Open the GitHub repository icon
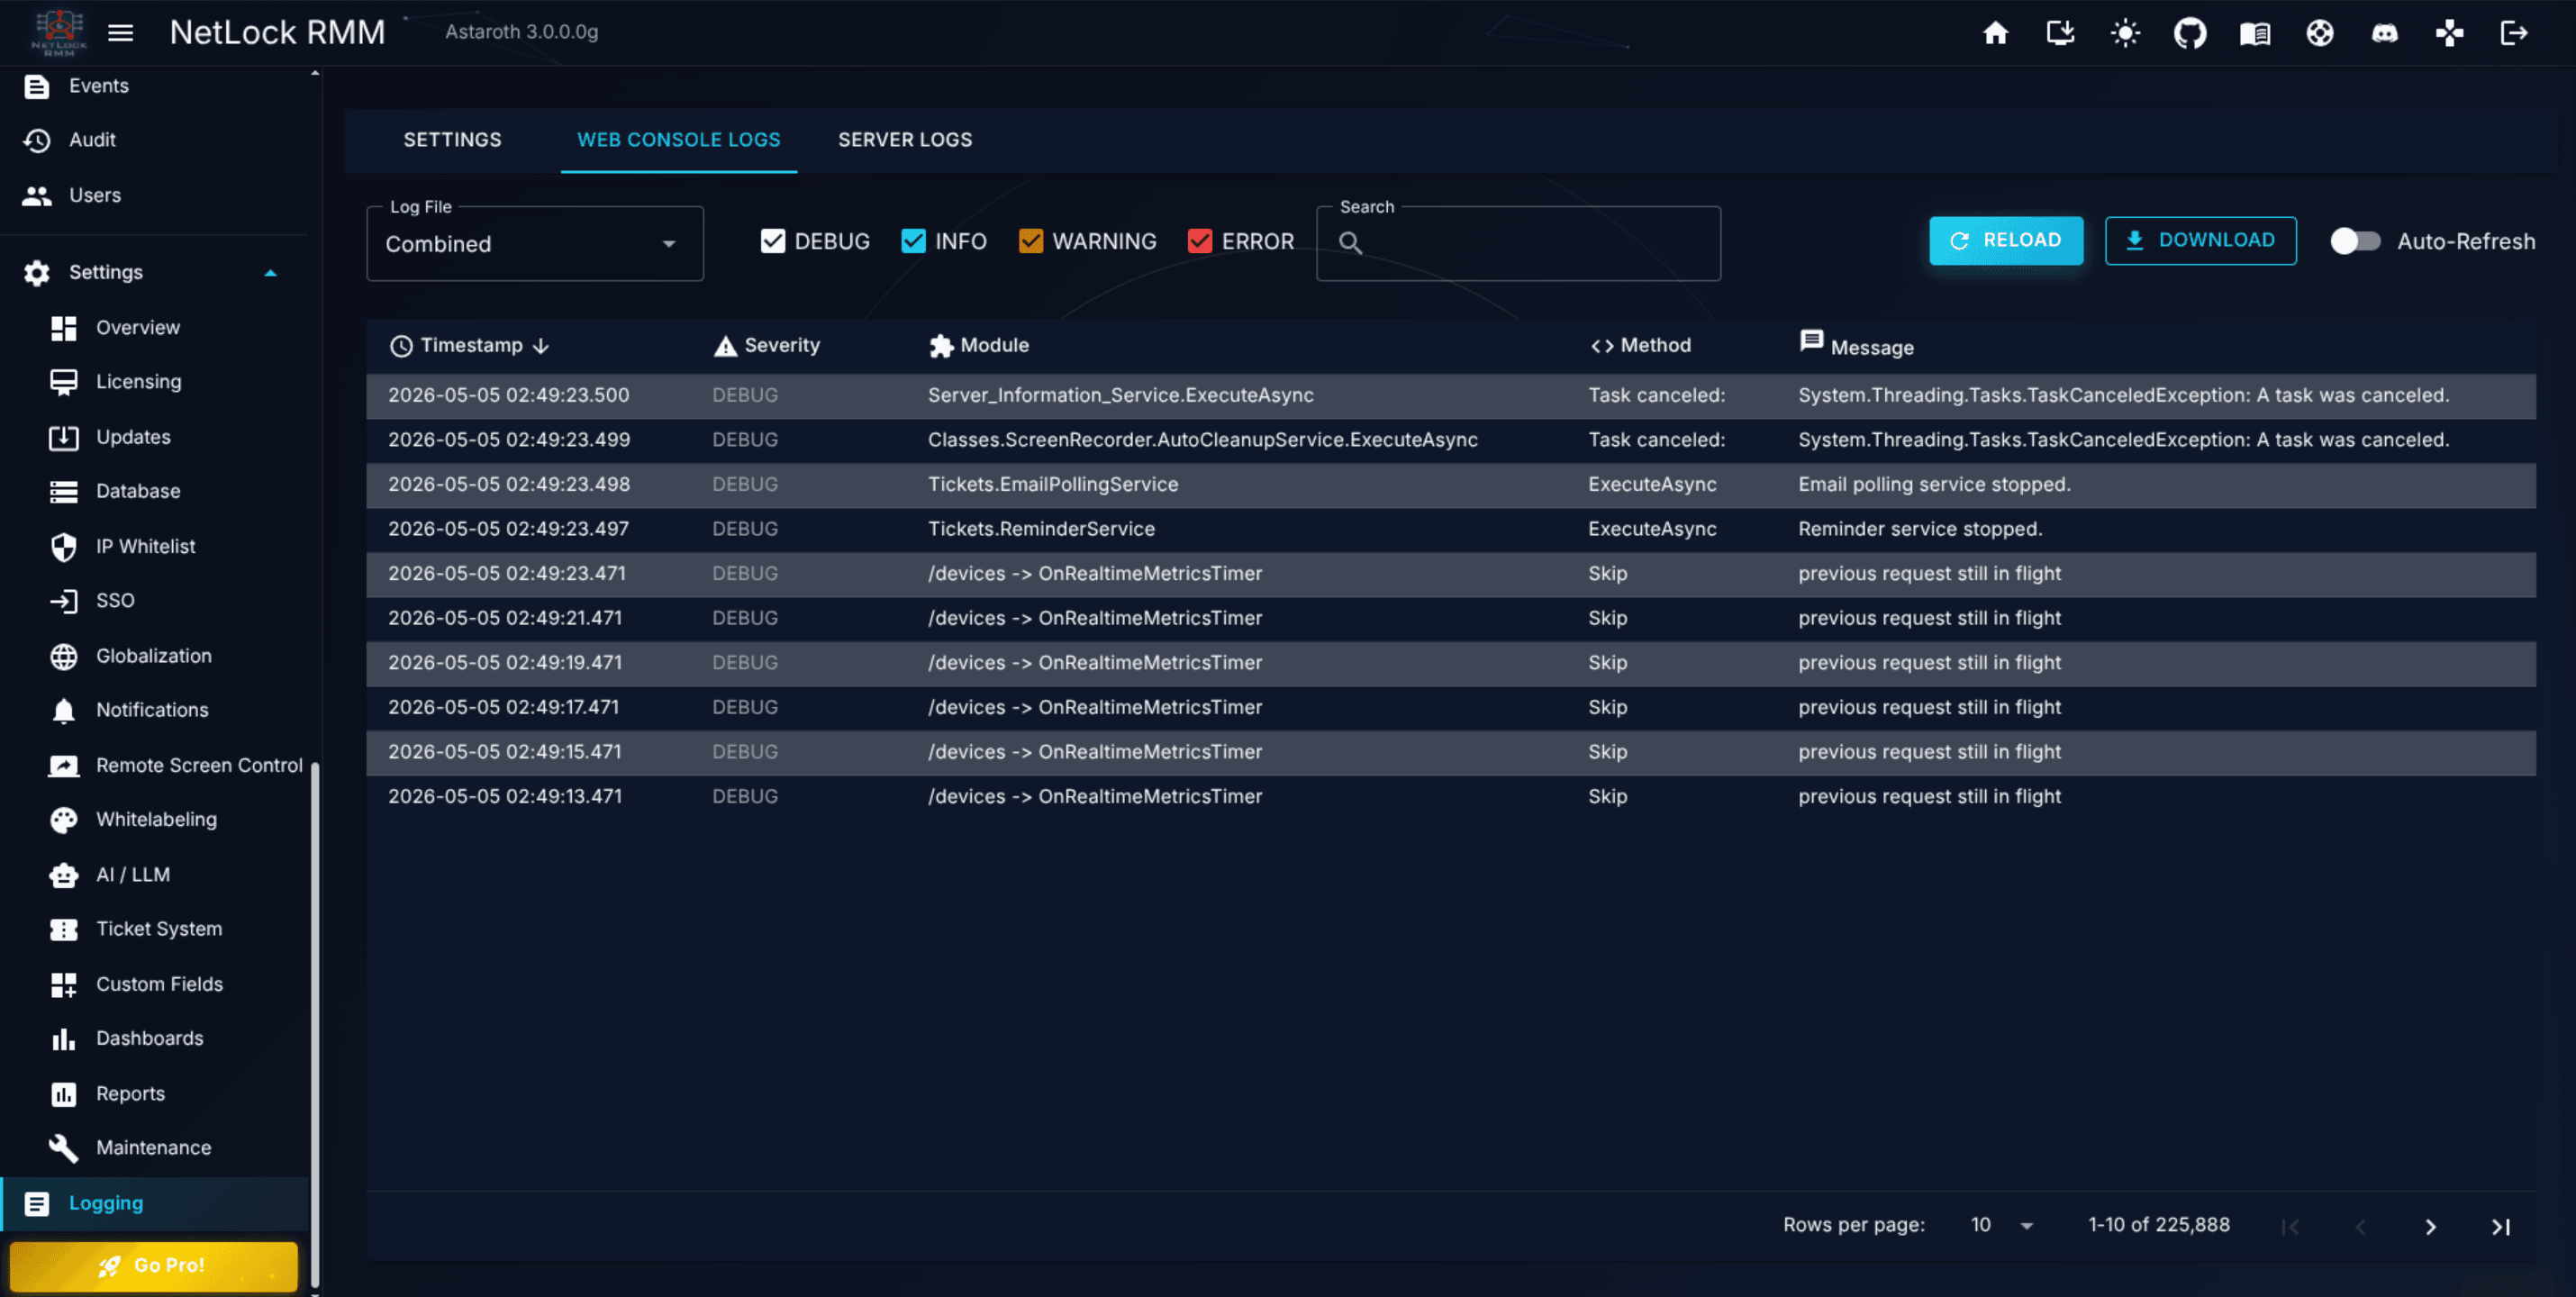This screenshot has height=1297, width=2576. (2190, 33)
